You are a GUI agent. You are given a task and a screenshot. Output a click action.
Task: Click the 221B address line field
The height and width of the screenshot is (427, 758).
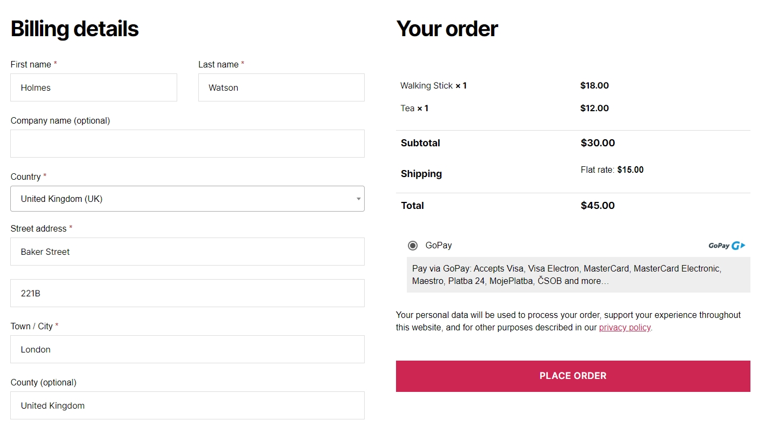click(x=187, y=293)
